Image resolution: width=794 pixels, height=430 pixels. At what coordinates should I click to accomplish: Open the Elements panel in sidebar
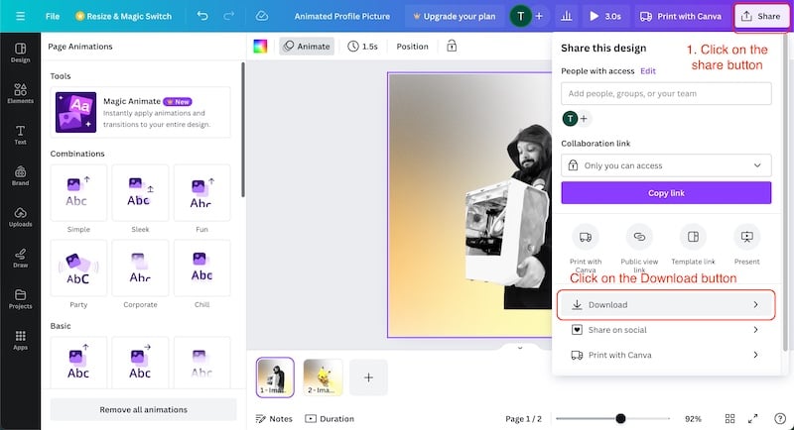pos(20,93)
